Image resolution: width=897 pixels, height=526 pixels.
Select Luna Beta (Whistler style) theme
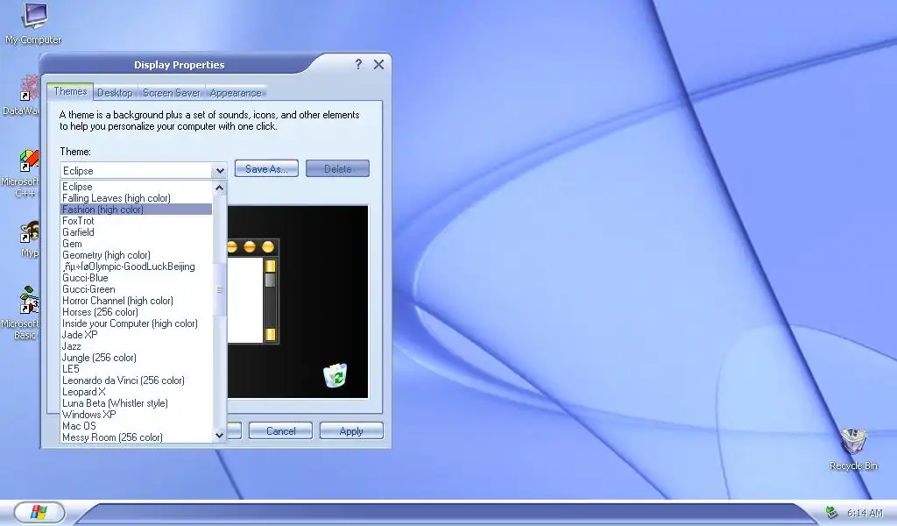coord(136,403)
